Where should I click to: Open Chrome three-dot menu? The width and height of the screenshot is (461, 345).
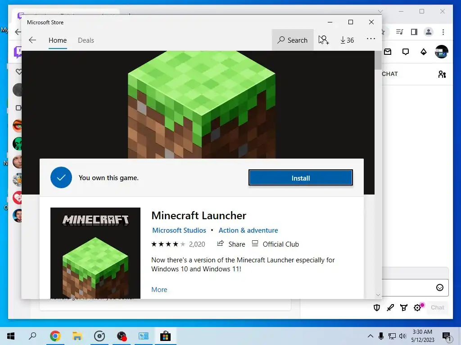[443, 32]
